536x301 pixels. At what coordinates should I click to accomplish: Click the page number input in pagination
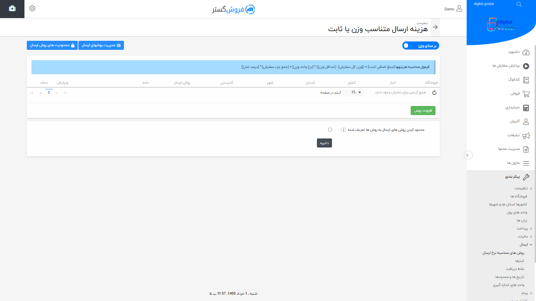click(x=49, y=93)
